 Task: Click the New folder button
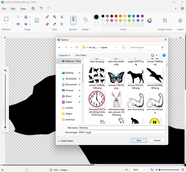coord(81,55)
